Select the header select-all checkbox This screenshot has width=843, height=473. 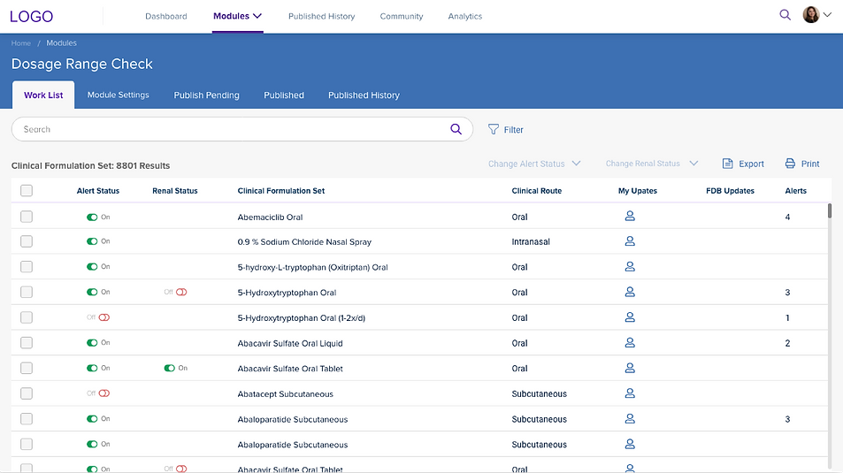click(27, 190)
